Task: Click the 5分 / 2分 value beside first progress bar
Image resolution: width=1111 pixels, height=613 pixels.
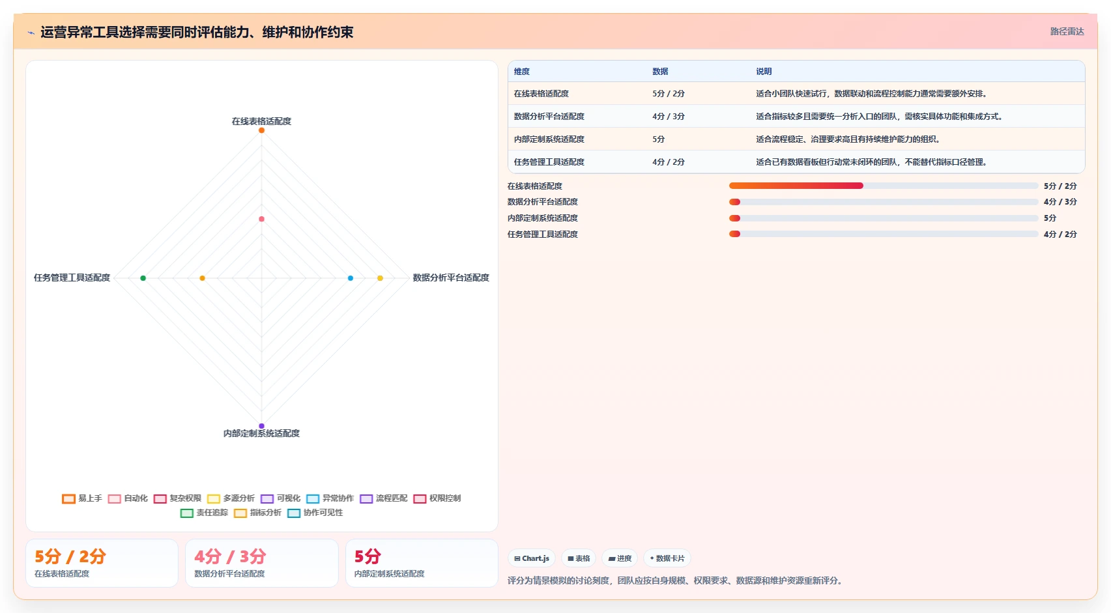Action: coord(1060,186)
